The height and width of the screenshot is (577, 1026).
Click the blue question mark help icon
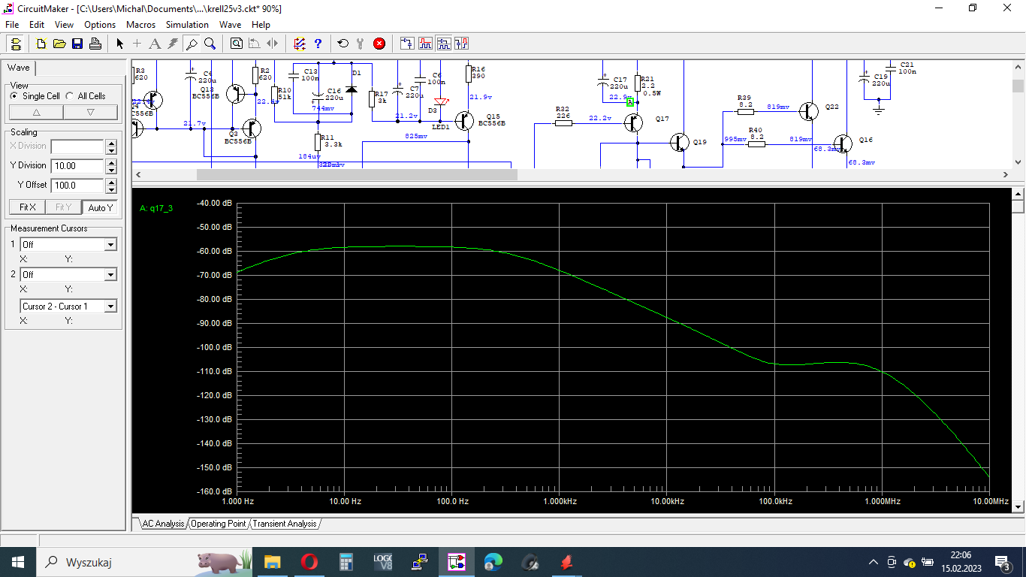(318, 44)
